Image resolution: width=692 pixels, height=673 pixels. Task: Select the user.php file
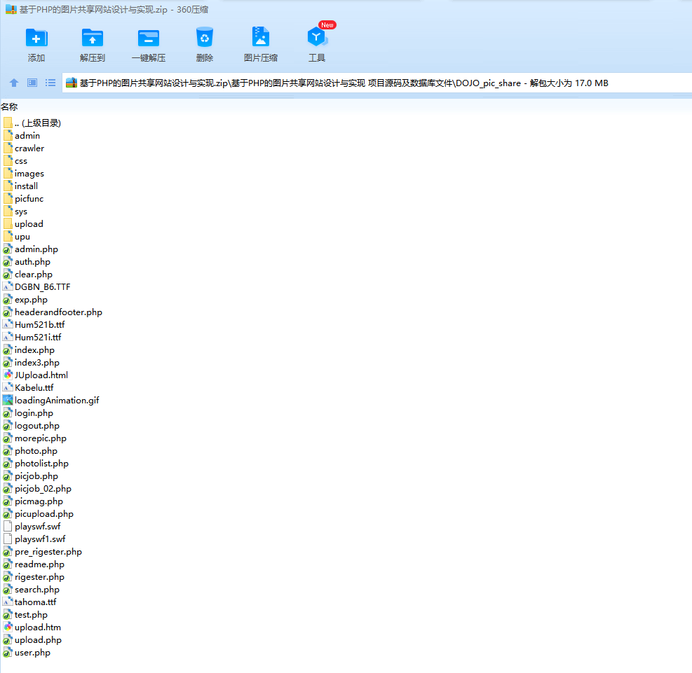click(x=27, y=652)
